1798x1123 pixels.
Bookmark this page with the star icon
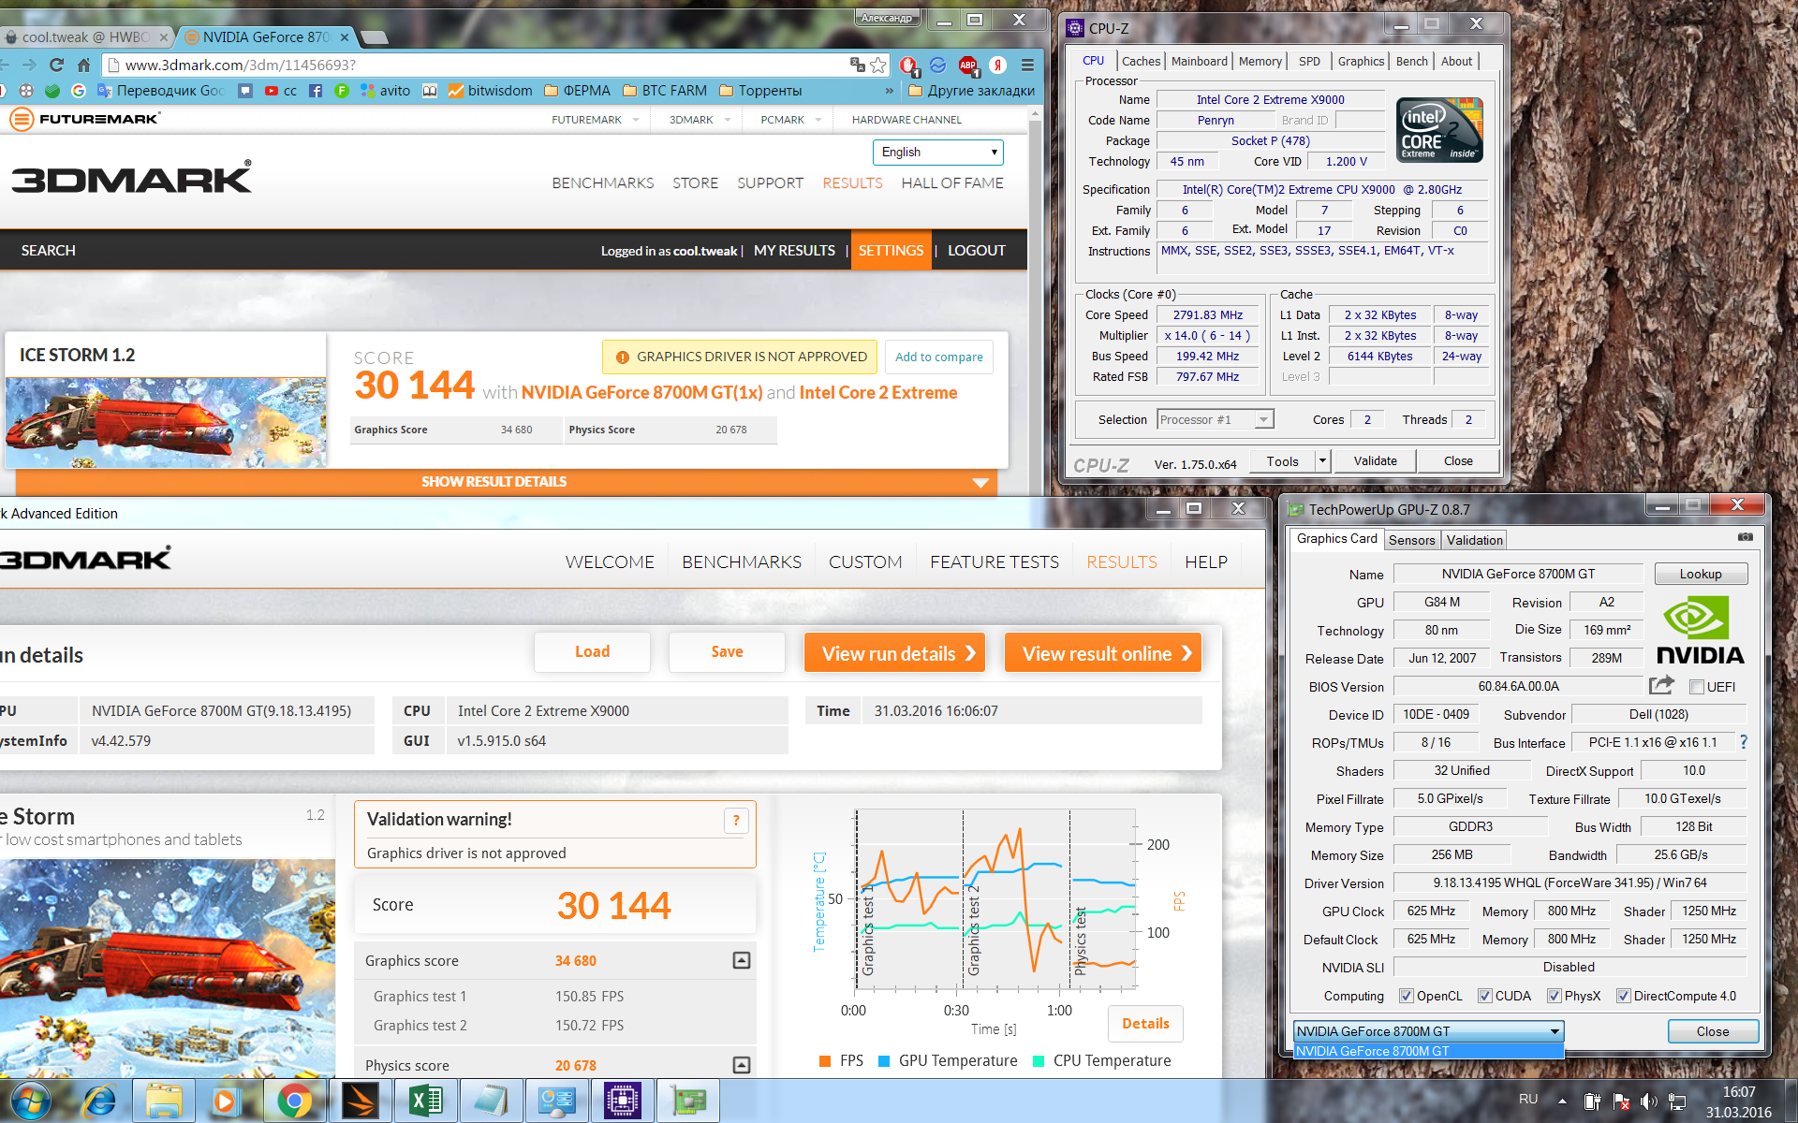(x=878, y=65)
